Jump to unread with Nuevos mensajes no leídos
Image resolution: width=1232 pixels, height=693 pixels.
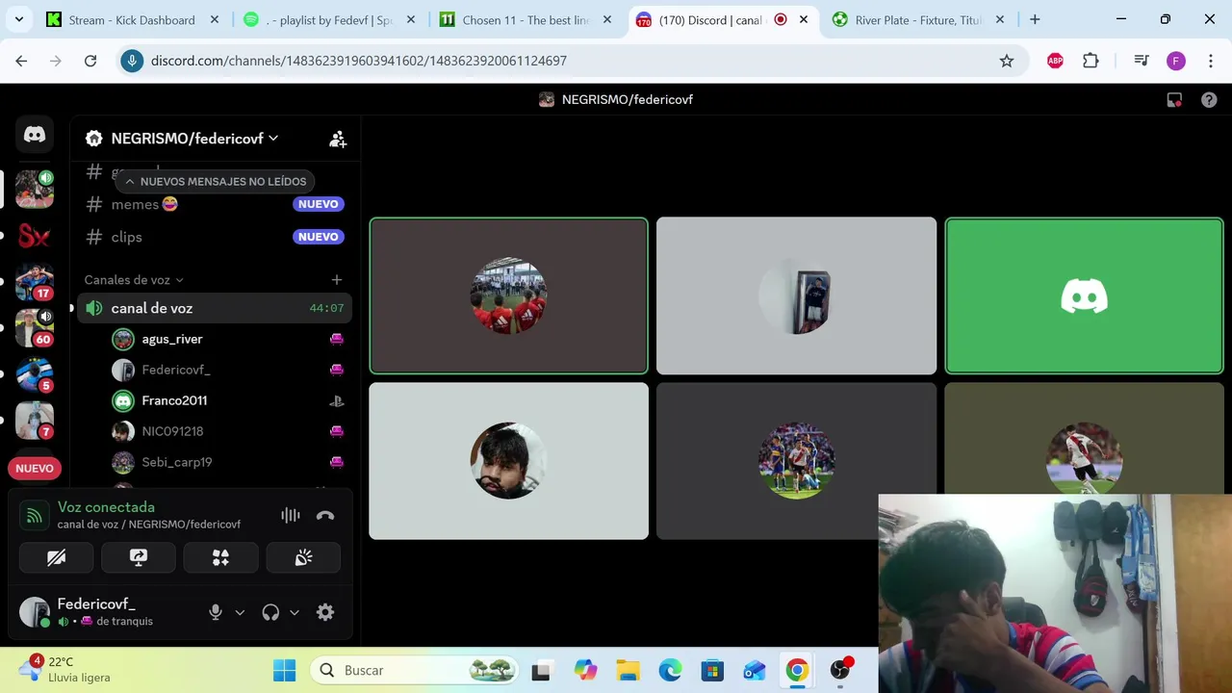tap(215, 181)
